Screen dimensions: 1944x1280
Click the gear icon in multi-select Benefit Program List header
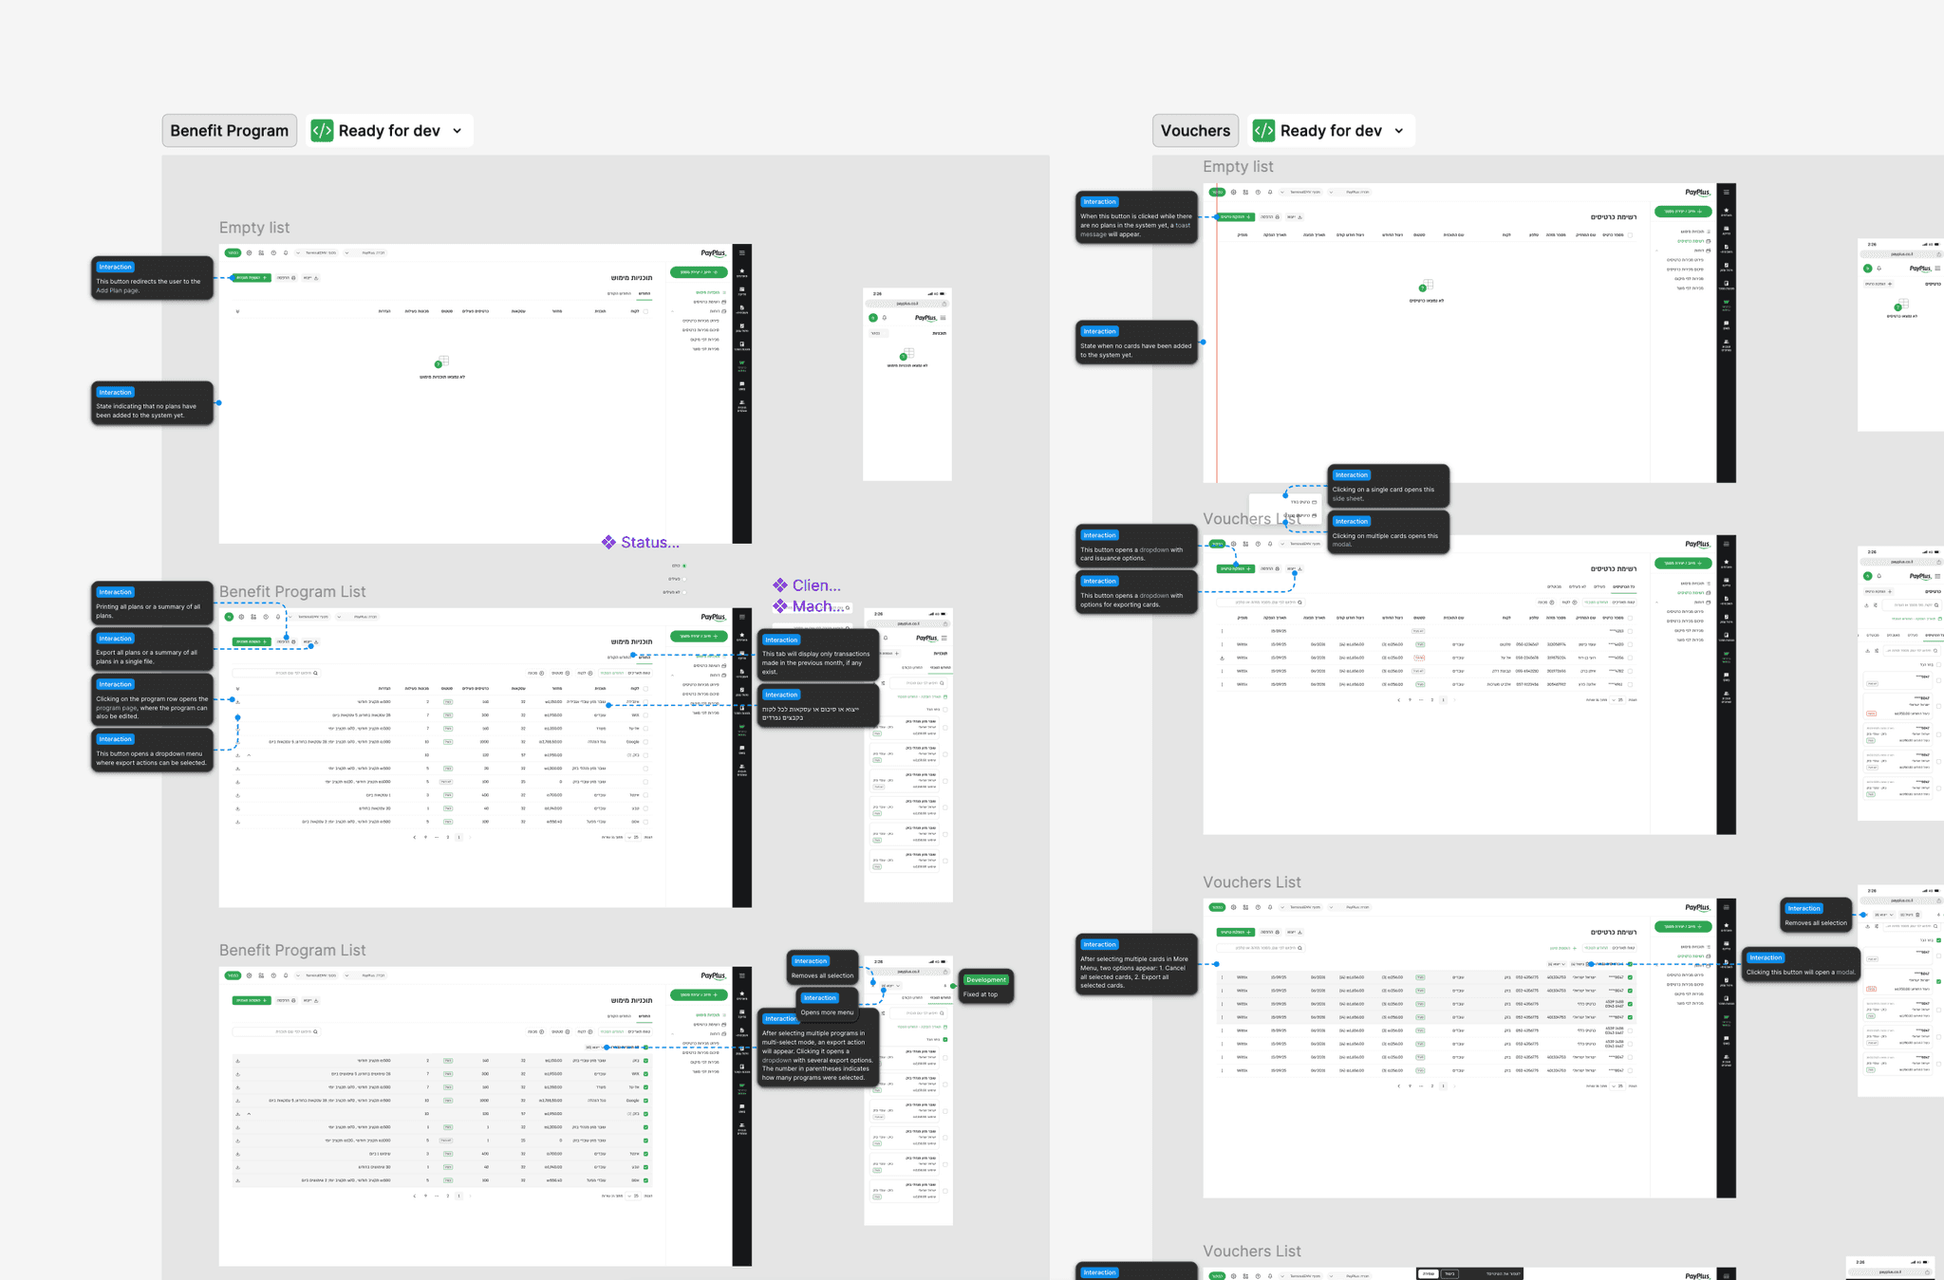pos(250,975)
